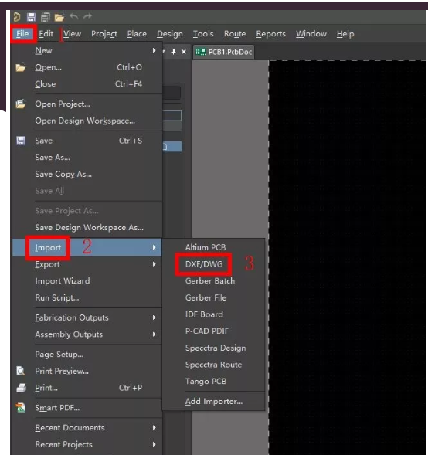Choose Save from the File menu

pyautogui.click(x=87, y=141)
